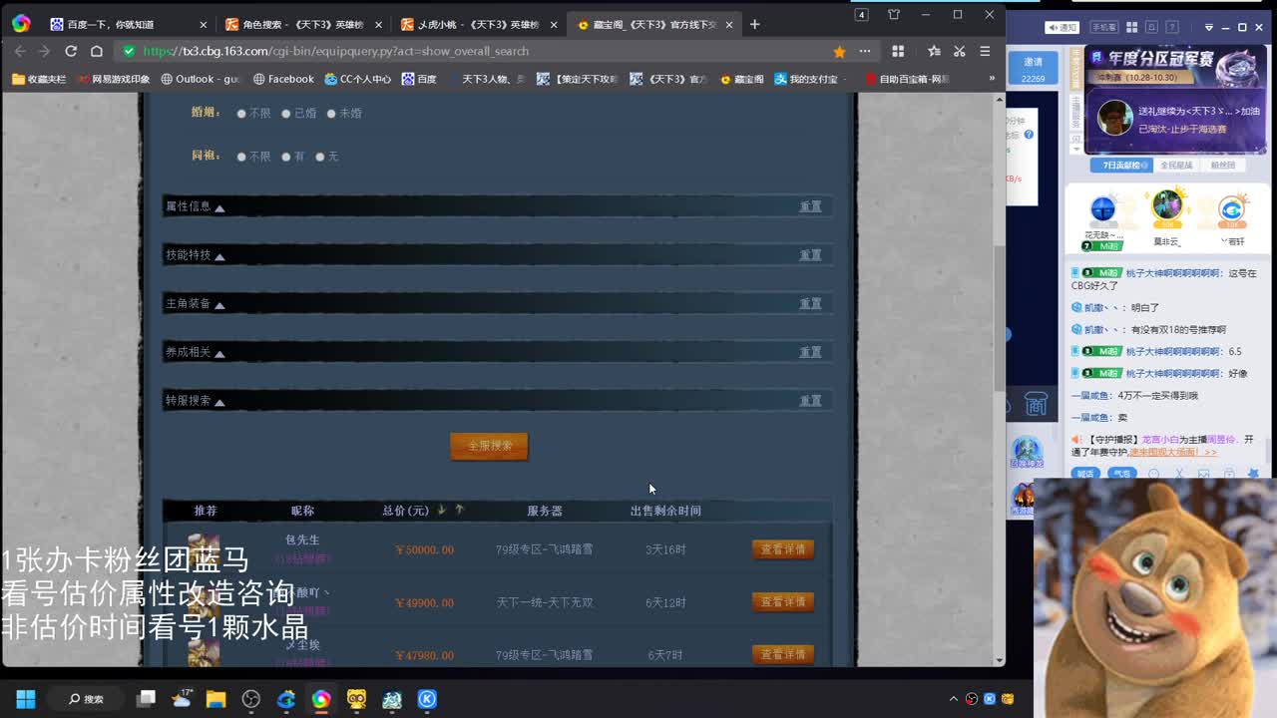Viewport: 1277px width, 718px height.
Task: Select 同袍 有 radio button
Action: (x=286, y=157)
